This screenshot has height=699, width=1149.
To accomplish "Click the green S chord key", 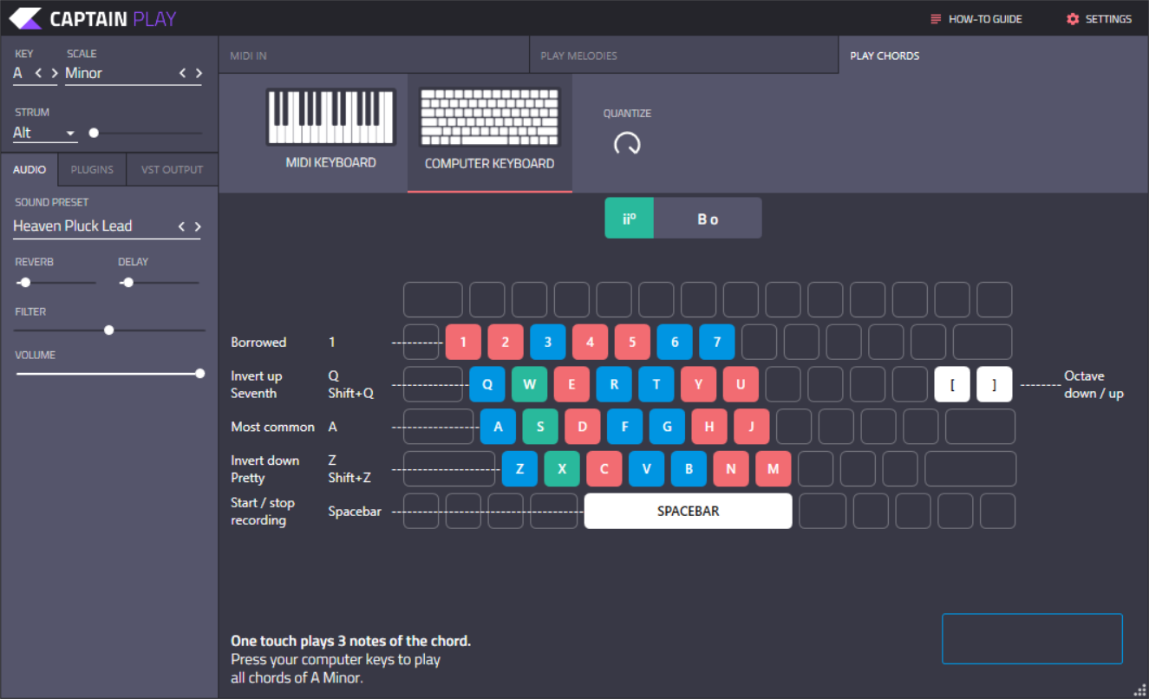I will point(540,427).
